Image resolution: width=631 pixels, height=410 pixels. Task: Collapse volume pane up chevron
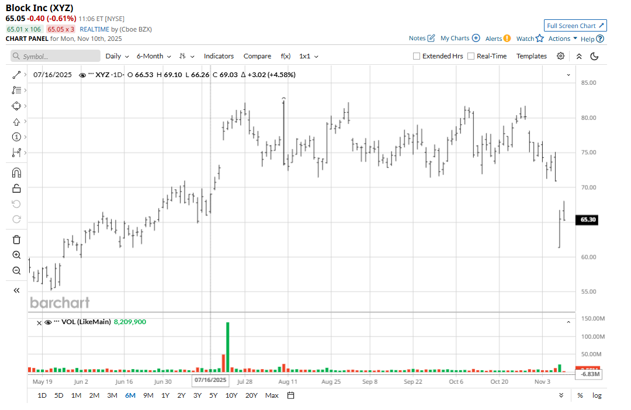(568, 322)
